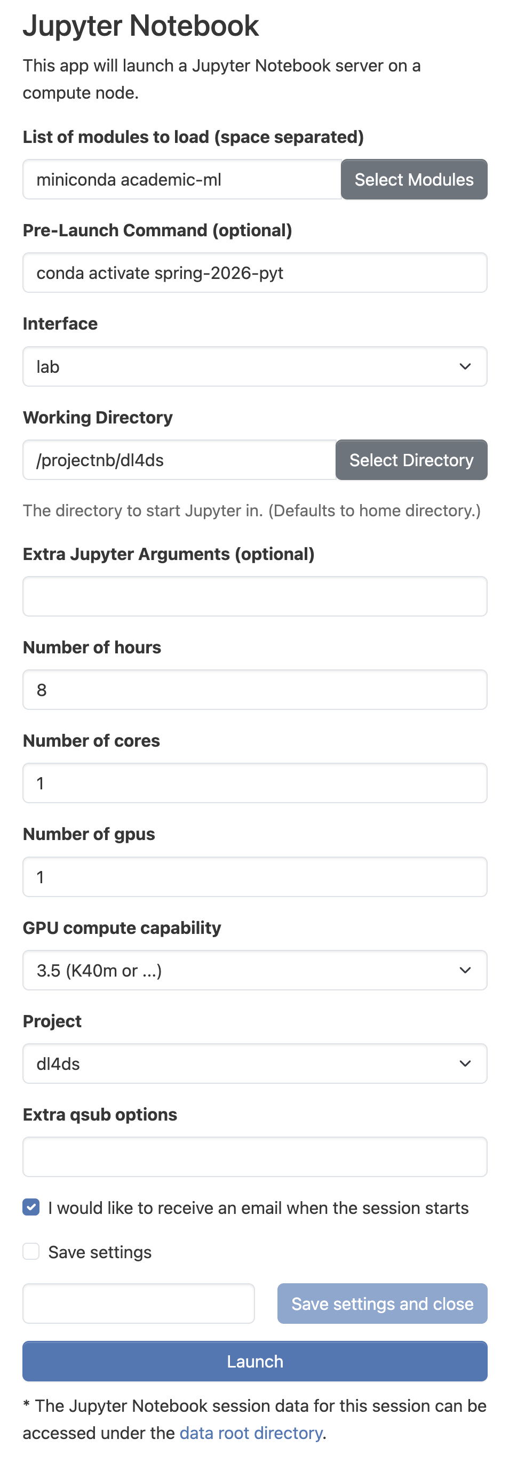Click the Select Directory button
525x1471 pixels.
(411, 460)
